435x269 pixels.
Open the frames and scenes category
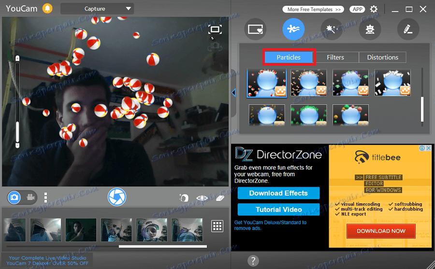coord(255,29)
